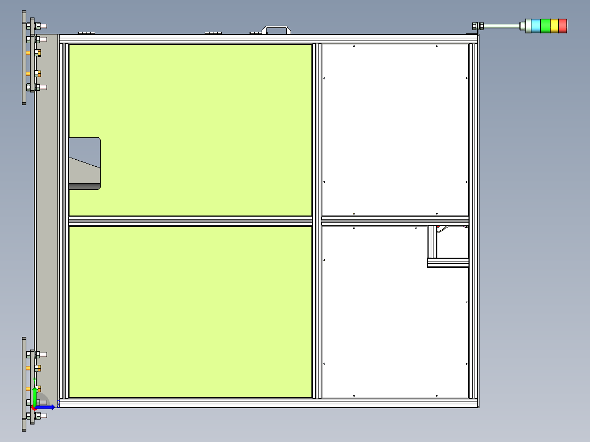Click the yellow segment of the signal tower light
590x442 pixels.
(x=554, y=26)
